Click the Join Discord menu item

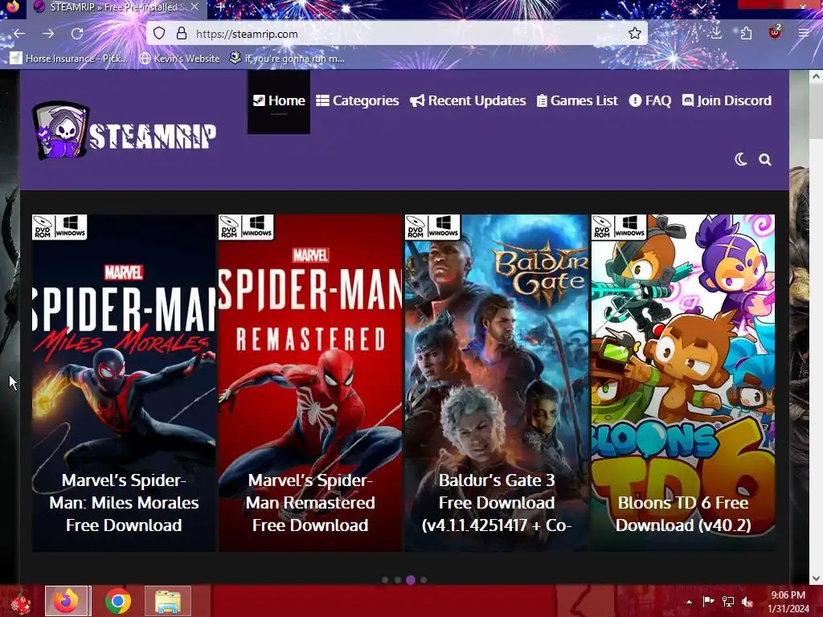click(x=727, y=100)
